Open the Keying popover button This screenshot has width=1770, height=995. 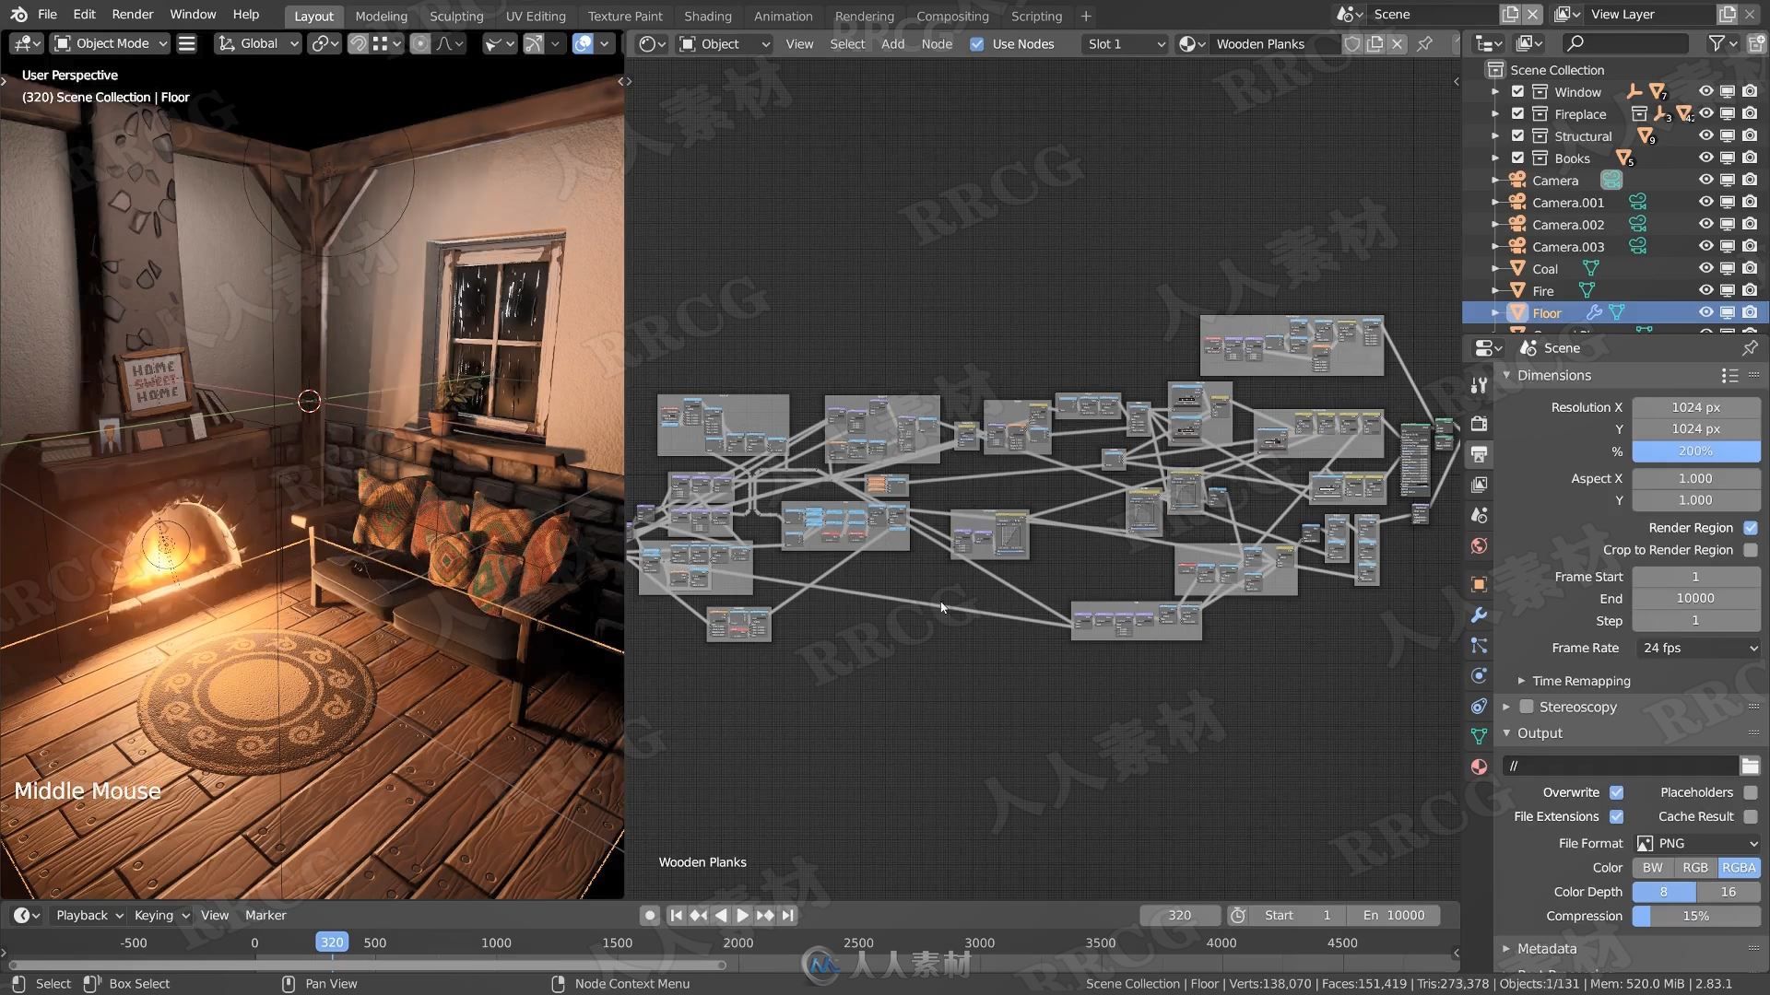[161, 915]
